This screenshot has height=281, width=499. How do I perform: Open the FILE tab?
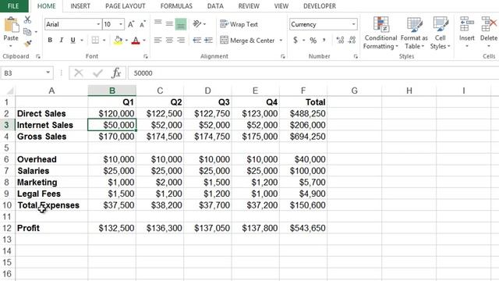(x=14, y=6)
